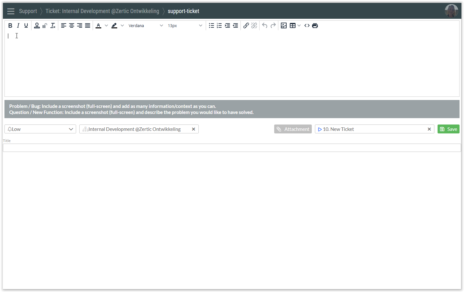464x292 pixels.
Task: Open the Verdana font family dropdown
Action: click(x=146, y=25)
